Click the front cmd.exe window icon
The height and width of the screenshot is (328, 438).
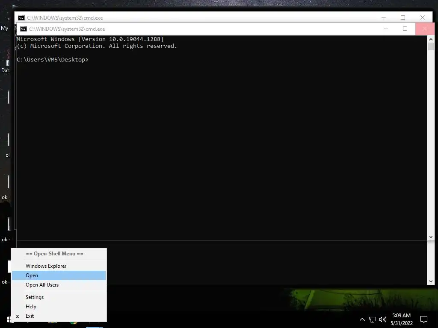(x=24, y=29)
